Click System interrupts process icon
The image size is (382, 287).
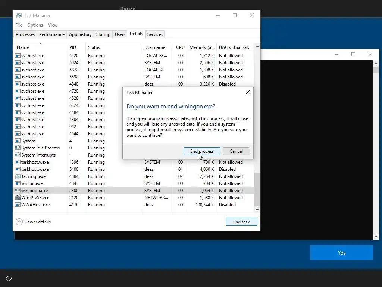(x=17, y=155)
